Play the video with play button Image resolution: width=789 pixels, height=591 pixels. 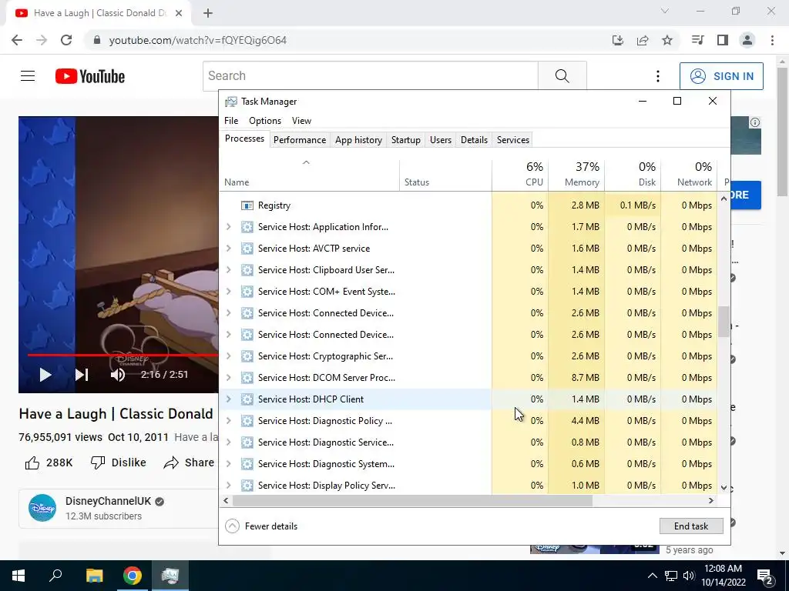click(x=45, y=375)
